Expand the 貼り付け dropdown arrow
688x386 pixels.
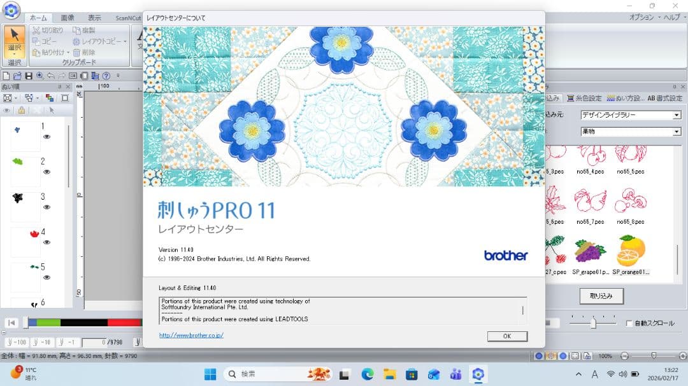click(x=68, y=53)
